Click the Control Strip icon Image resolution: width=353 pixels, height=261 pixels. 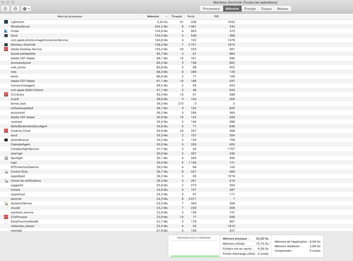(x=6, y=172)
